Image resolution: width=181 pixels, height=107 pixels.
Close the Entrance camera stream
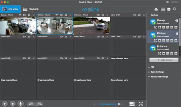[107, 15]
